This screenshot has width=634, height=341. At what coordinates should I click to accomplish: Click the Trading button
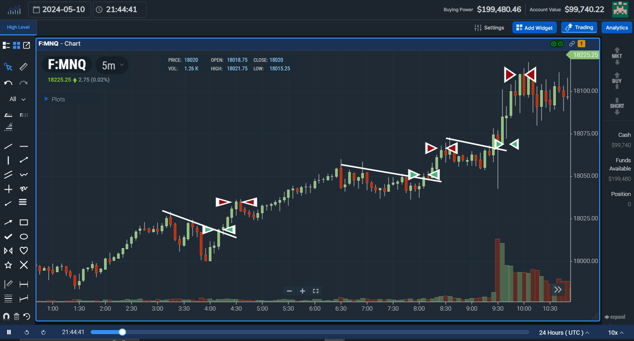coord(579,27)
